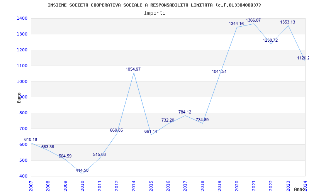Click the Importi subtitle
The image size is (309, 193).
tap(154, 13)
